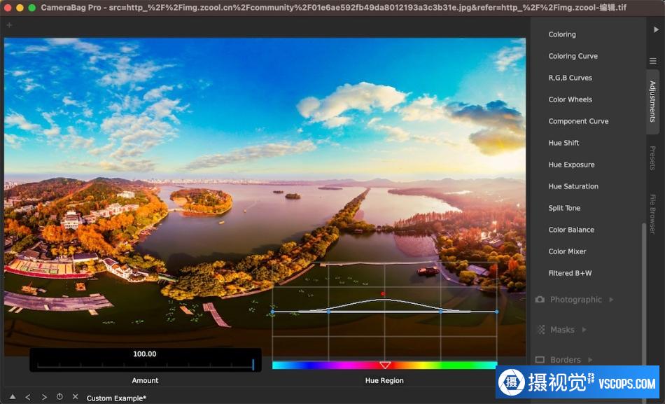Select the rightmost blue curve control point
The image size is (665, 404).
click(x=496, y=312)
